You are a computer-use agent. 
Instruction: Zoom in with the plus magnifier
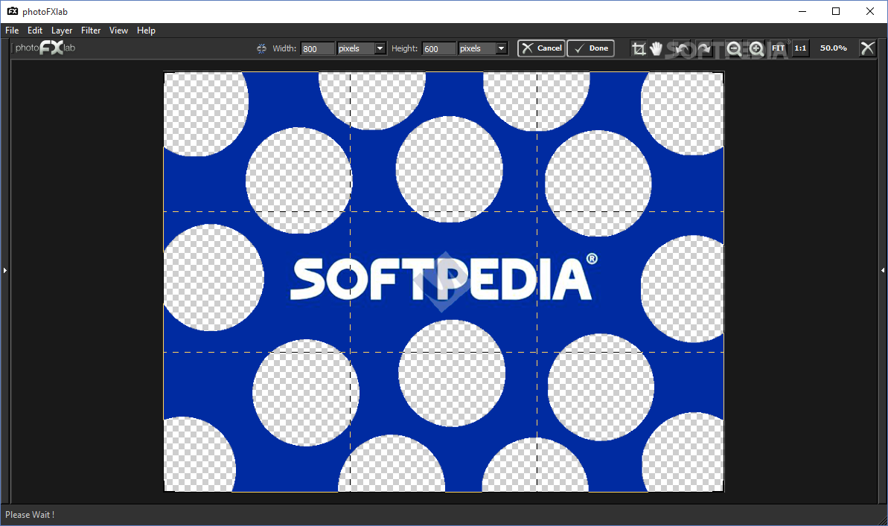756,48
